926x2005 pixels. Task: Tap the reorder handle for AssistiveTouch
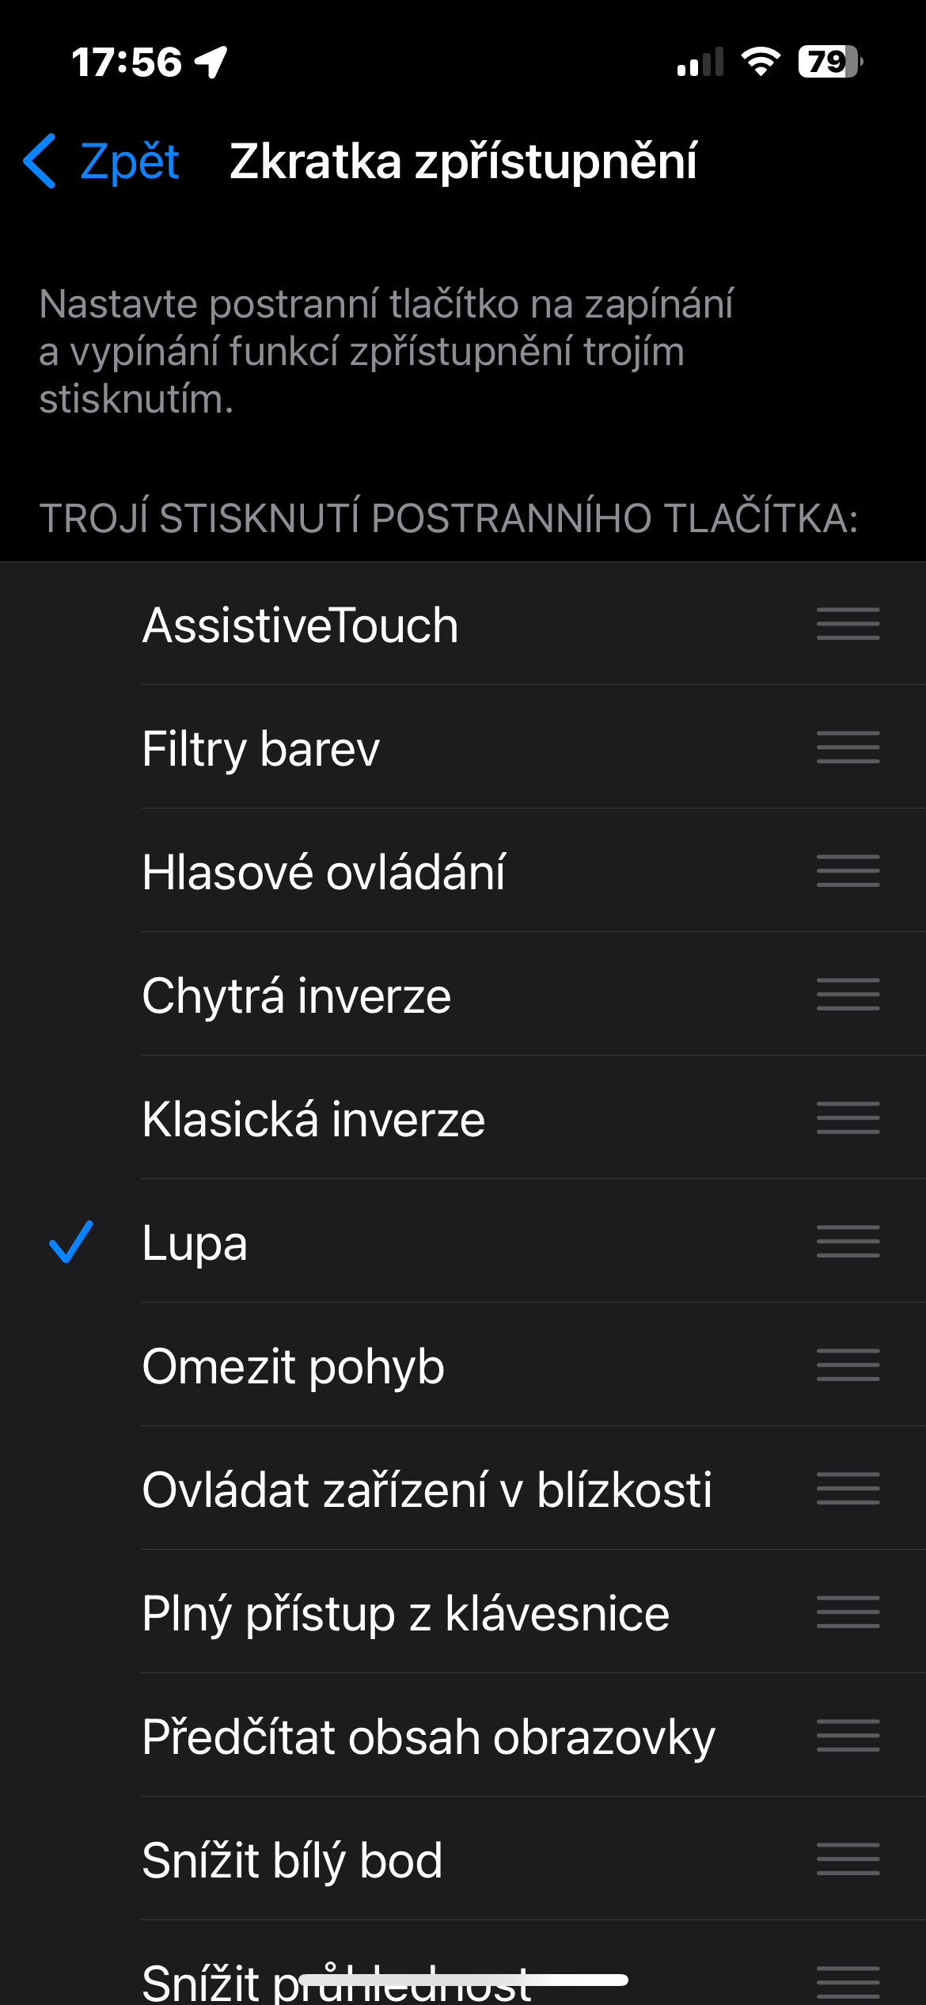[x=848, y=624]
